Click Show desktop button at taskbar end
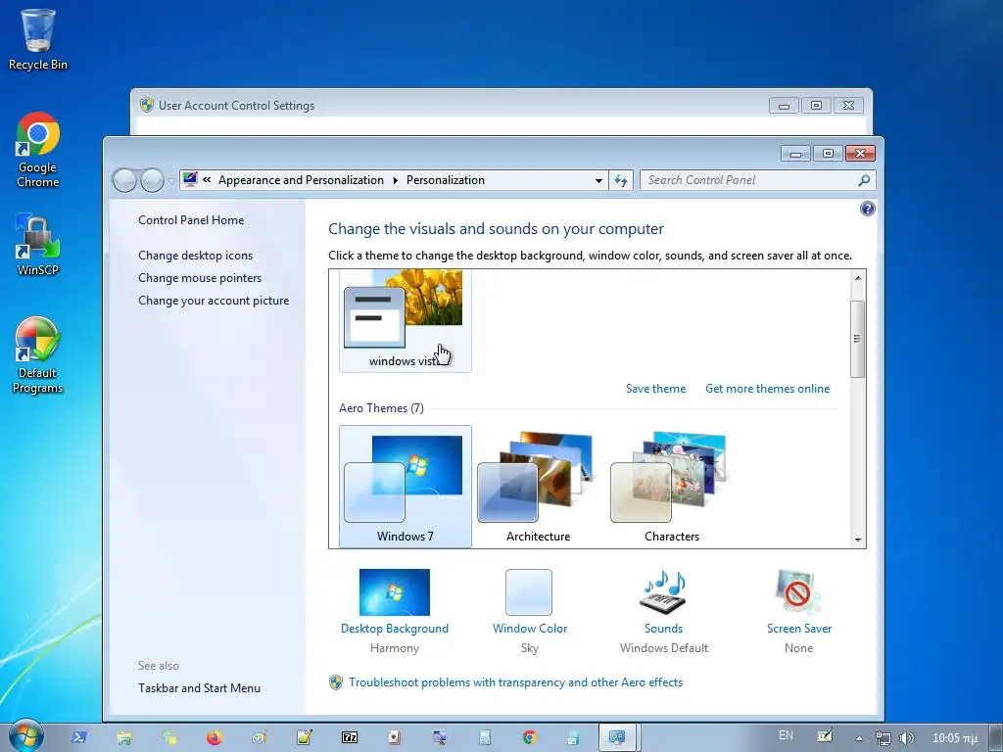Viewport: 1003px width, 752px height. [996, 738]
